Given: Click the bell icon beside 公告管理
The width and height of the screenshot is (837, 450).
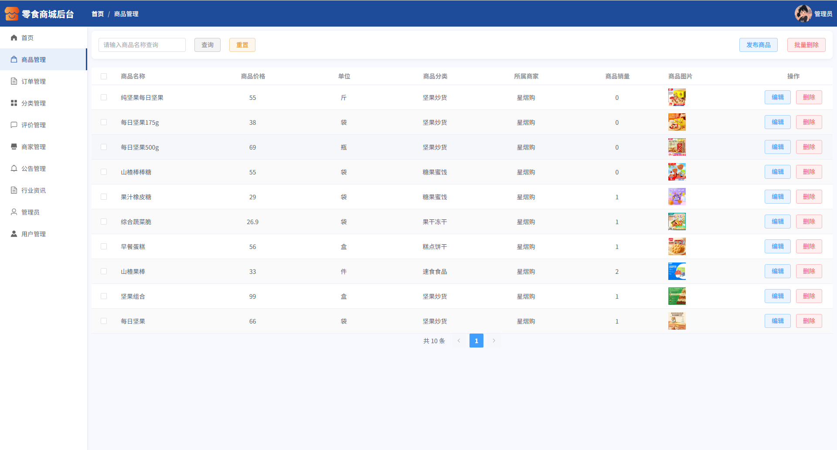Looking at the screenshot, I should pyautogui.click(x=14, y=169).
